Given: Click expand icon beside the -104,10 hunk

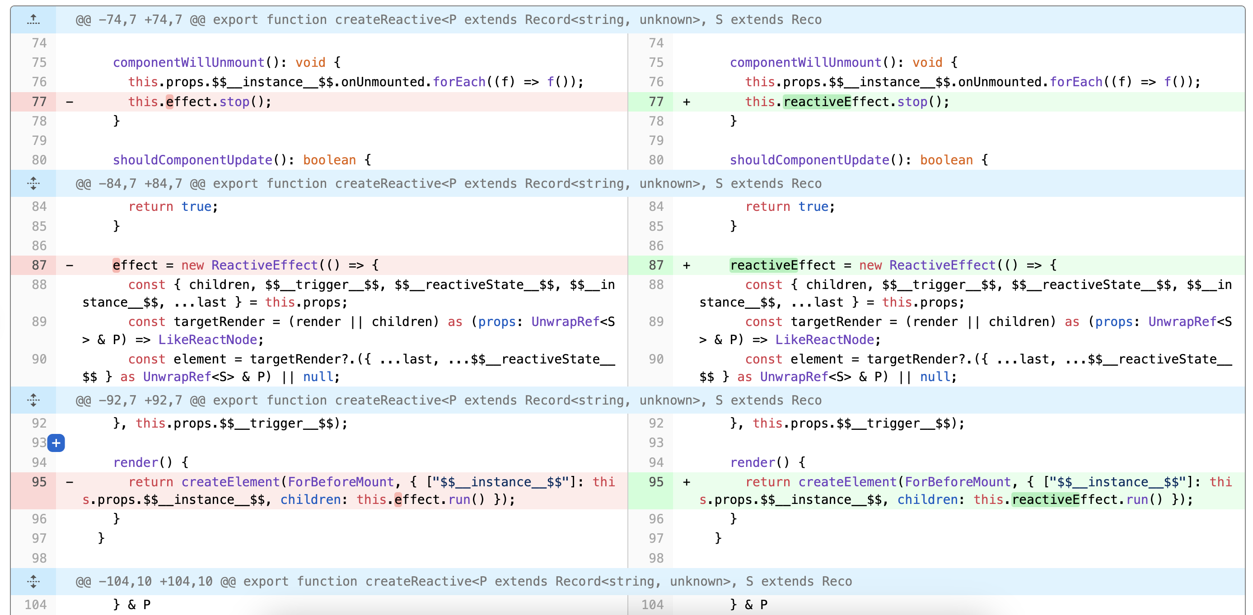Looking at the screenshot, I should (x=33, y=581).
